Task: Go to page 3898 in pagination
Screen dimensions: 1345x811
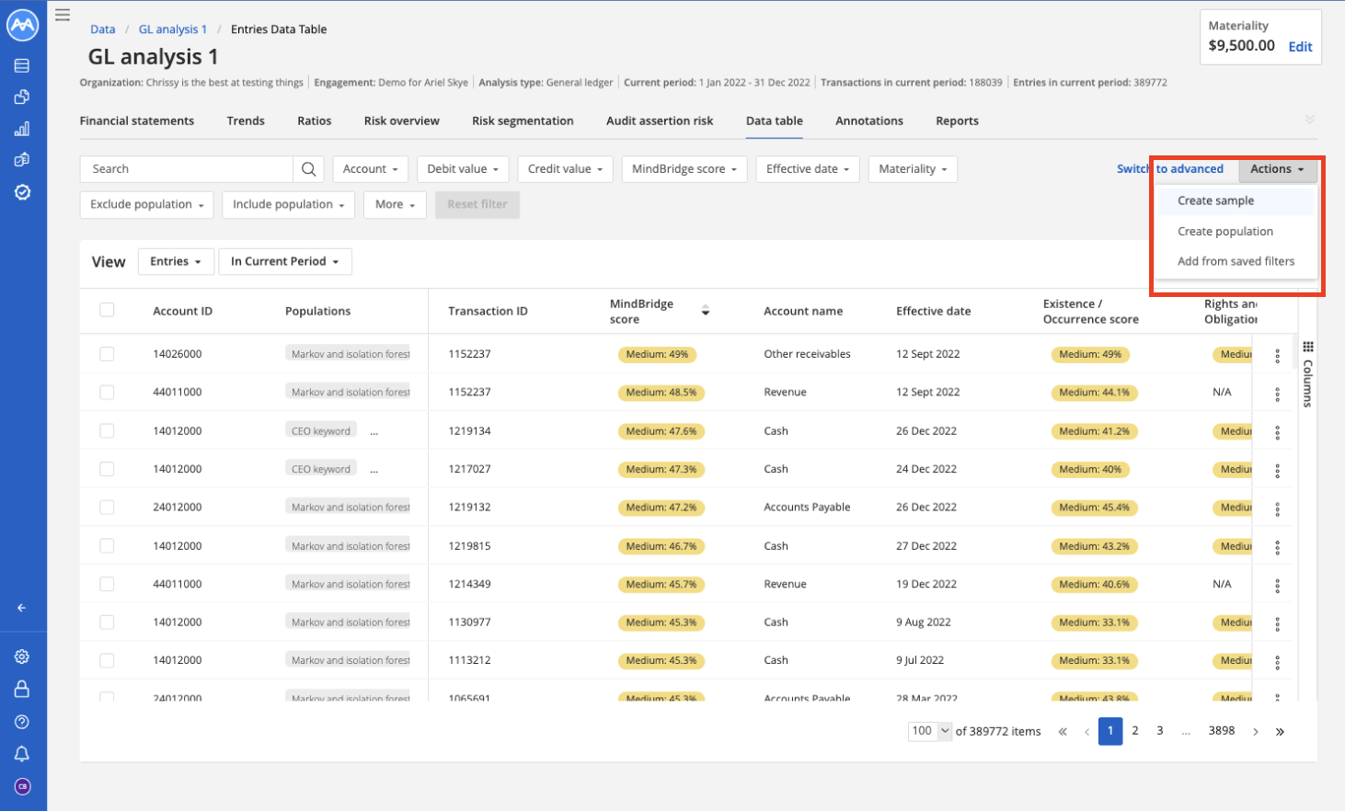Action: point(1222,730)
